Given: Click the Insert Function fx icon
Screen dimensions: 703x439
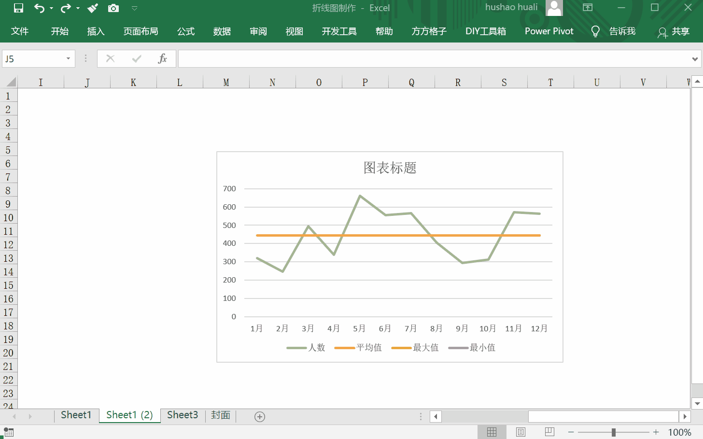Looking at the screenshot, I should pos(163,58).
